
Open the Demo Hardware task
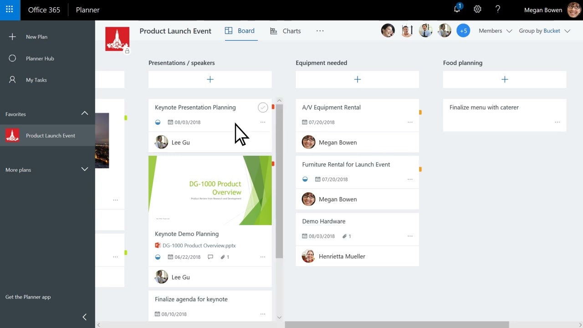pyautogui.click(x=324, y=221)
